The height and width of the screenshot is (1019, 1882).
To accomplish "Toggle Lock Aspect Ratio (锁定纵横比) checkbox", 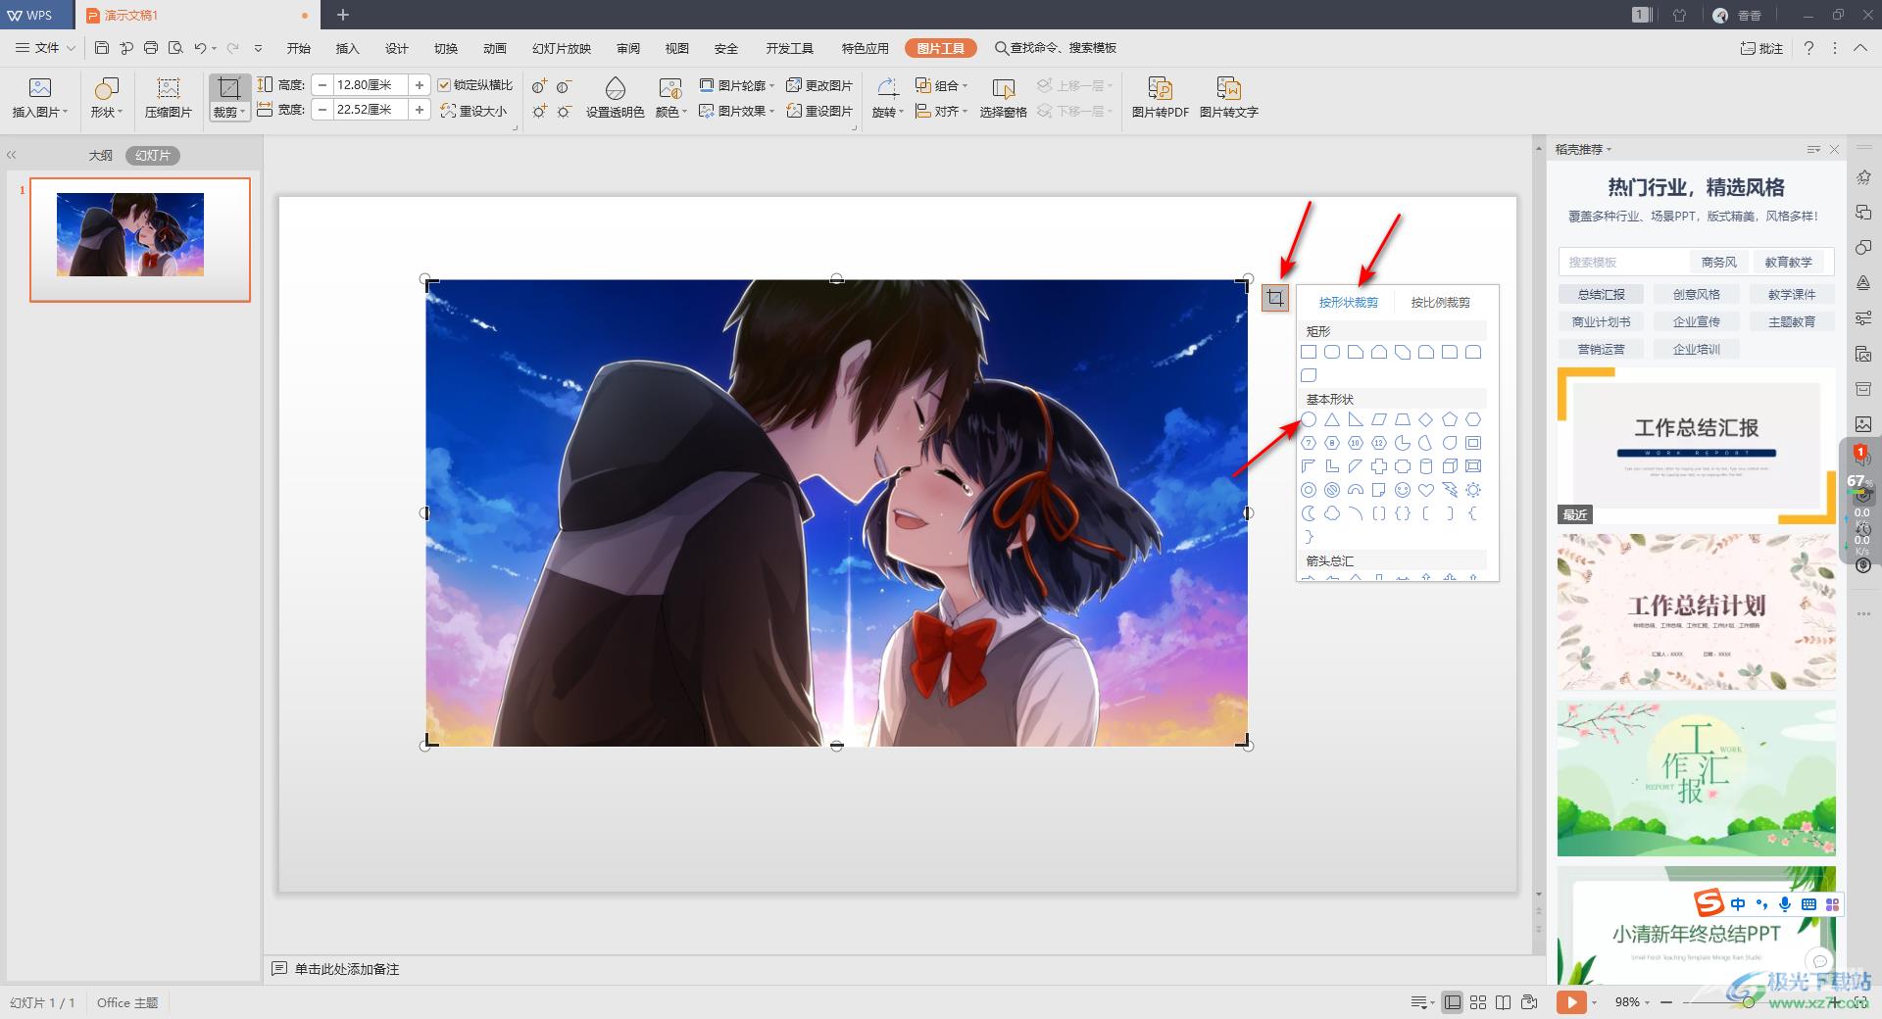I will pos(444,85).
